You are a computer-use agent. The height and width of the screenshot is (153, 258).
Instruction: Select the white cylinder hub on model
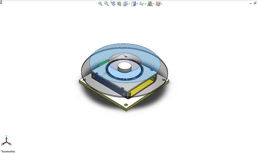tap(125, 67)
